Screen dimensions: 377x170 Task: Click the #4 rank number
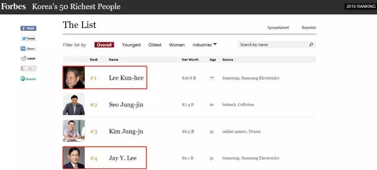94,158
